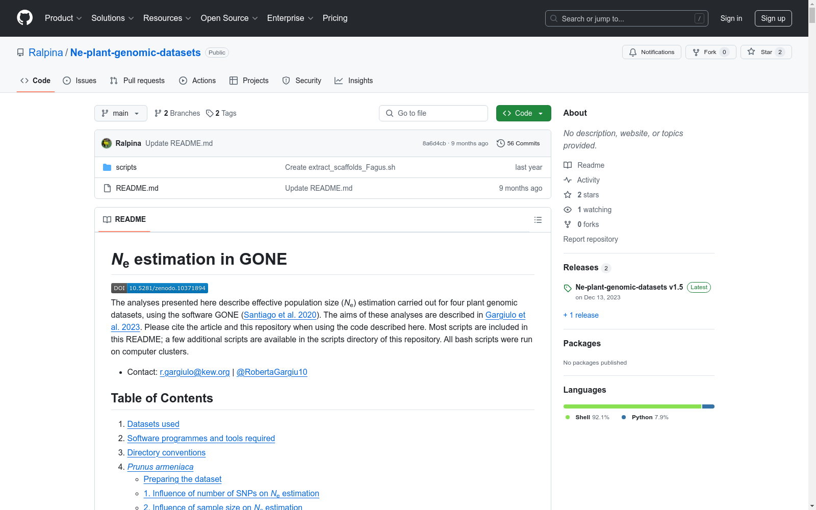Open the main branch selector dropdown
816x510 pixels.
[121, 113]
